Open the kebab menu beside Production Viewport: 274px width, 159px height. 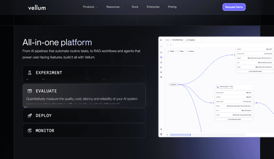[x=201, y=40]
